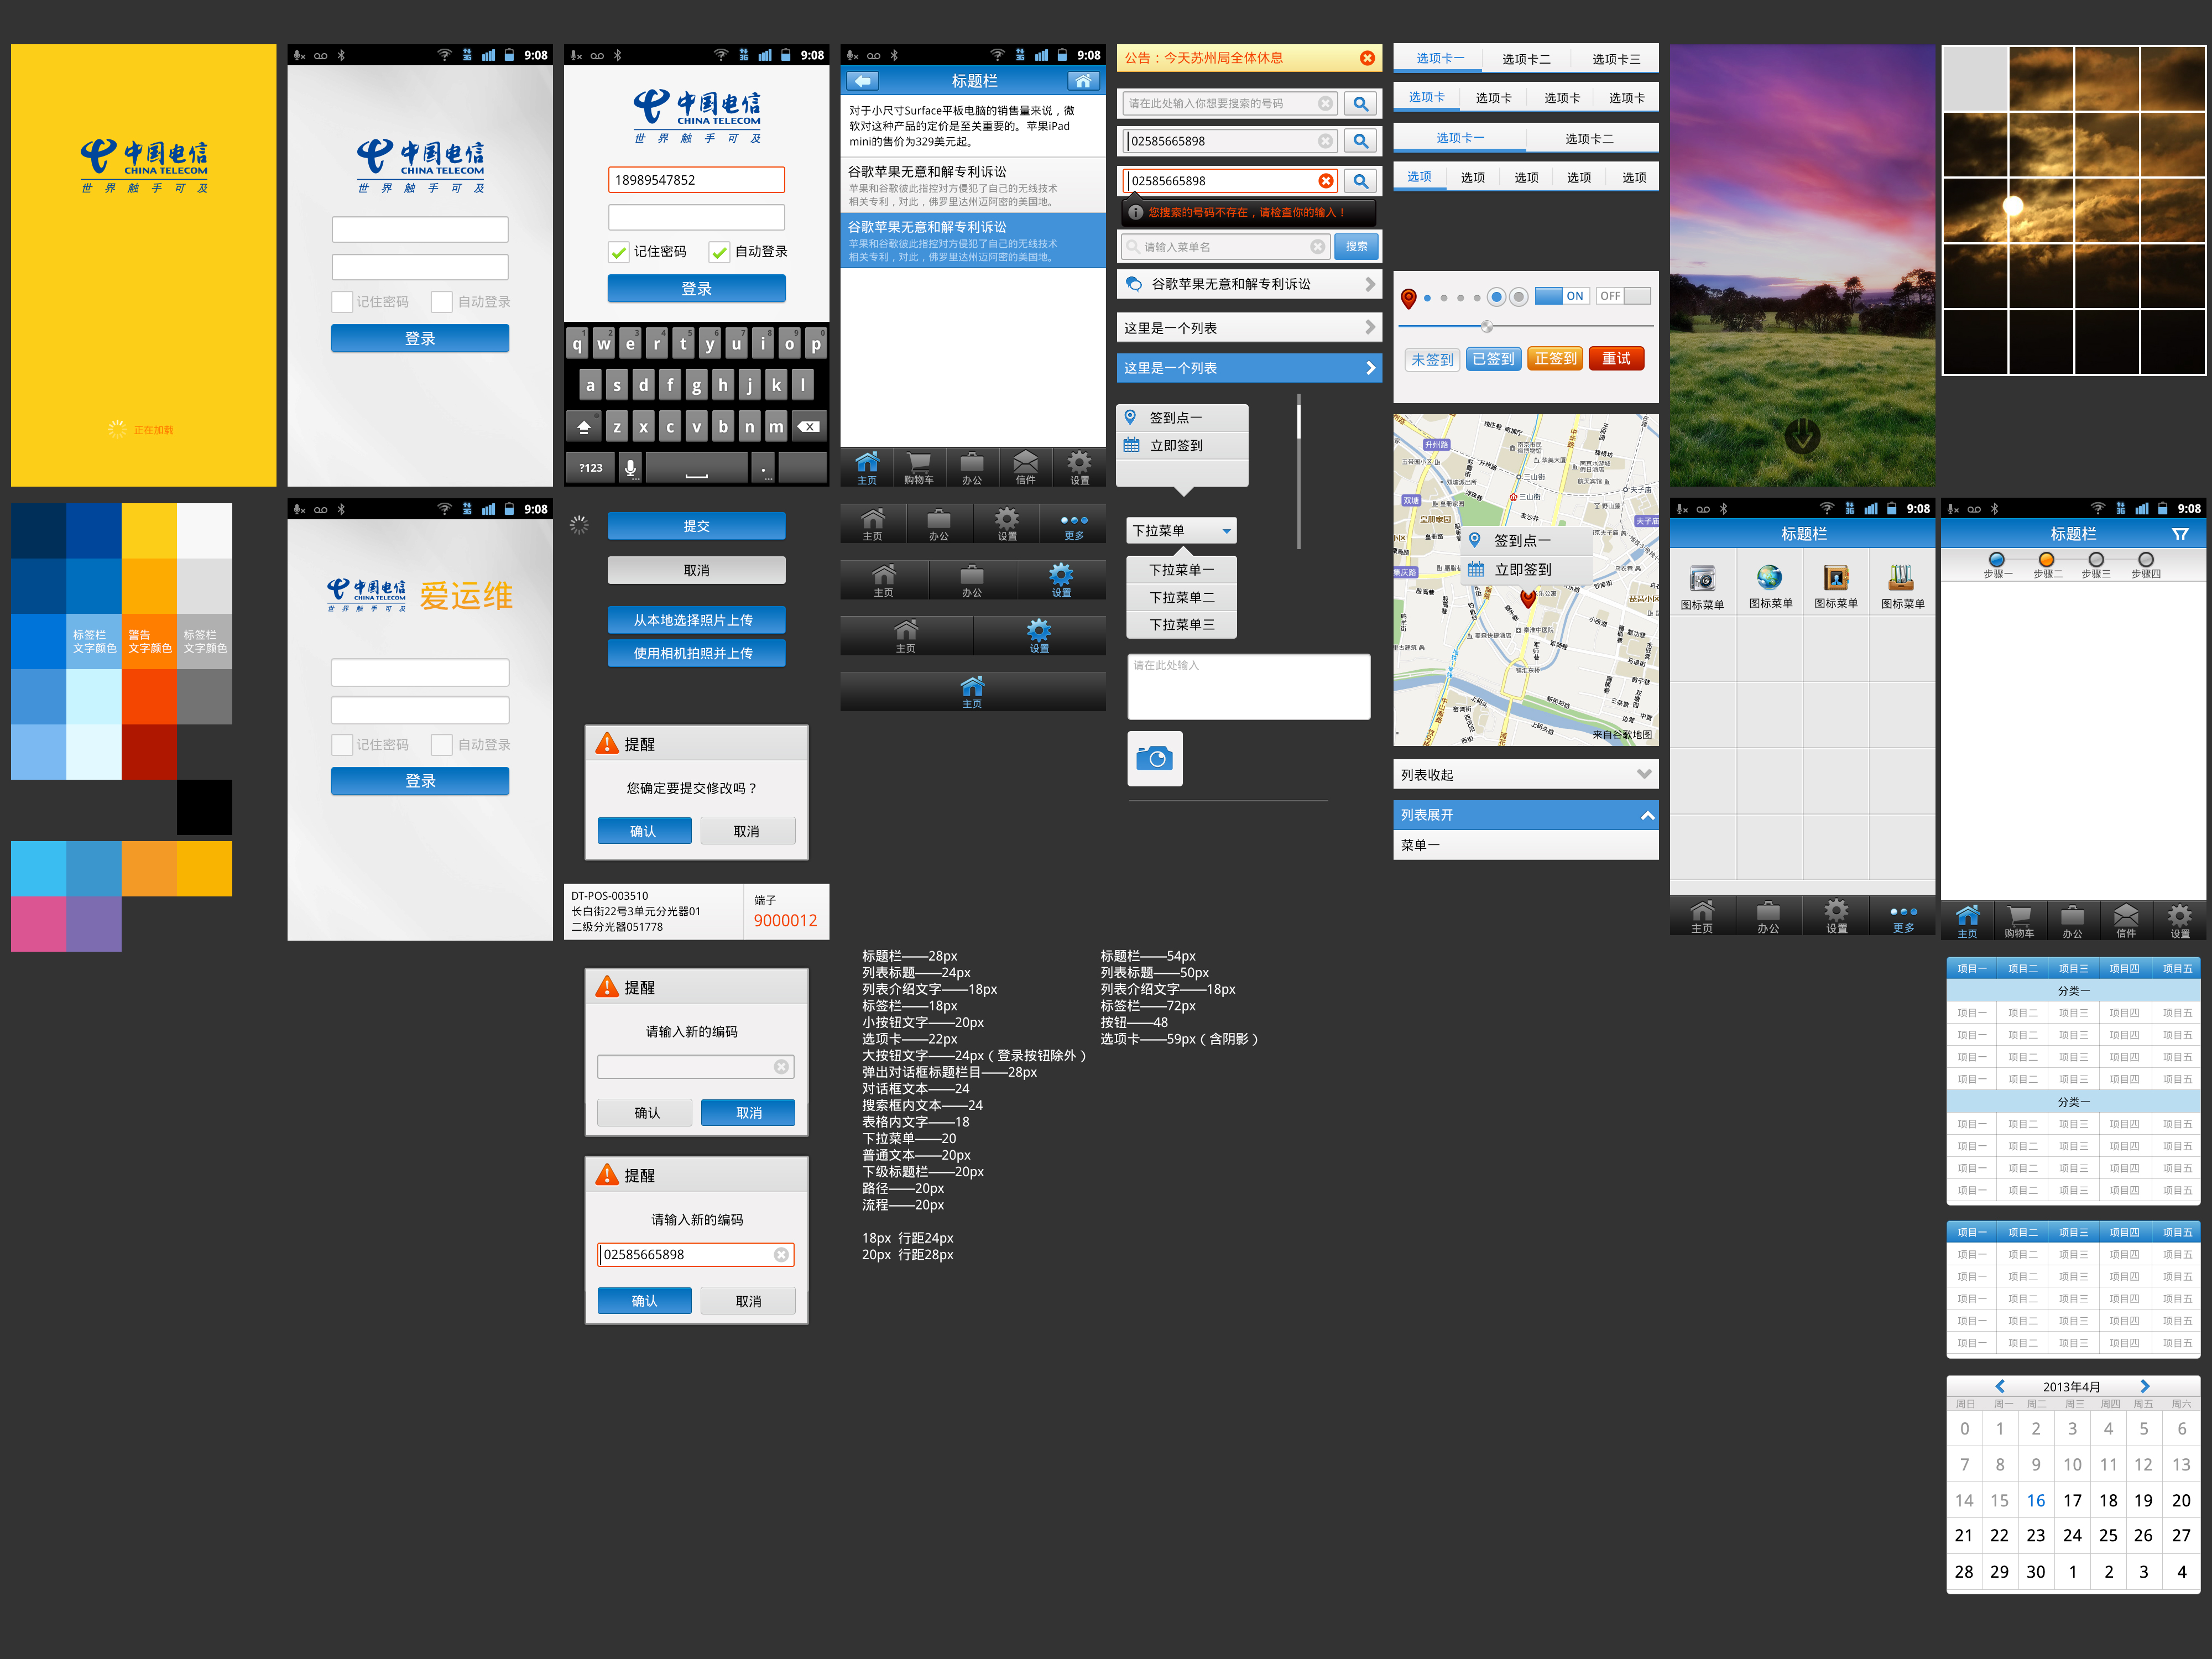
Task: Click the back arrow in the title bar
Action: [862, 81]
